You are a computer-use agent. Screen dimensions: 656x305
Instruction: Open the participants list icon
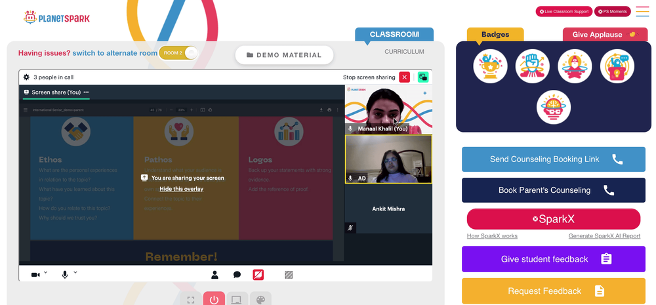215,274
